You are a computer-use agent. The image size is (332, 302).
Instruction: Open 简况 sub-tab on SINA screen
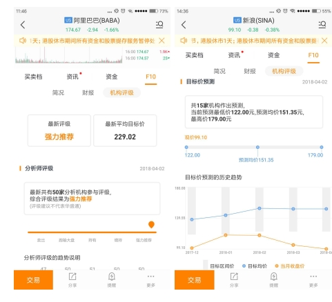click(219, 71)
